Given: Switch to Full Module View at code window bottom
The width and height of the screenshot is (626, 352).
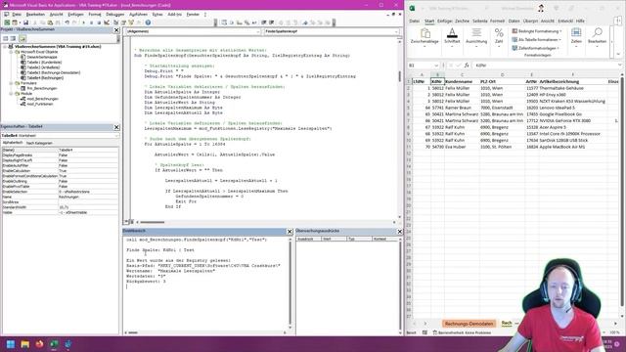Looking at the screenshot, I should (131, 222).
